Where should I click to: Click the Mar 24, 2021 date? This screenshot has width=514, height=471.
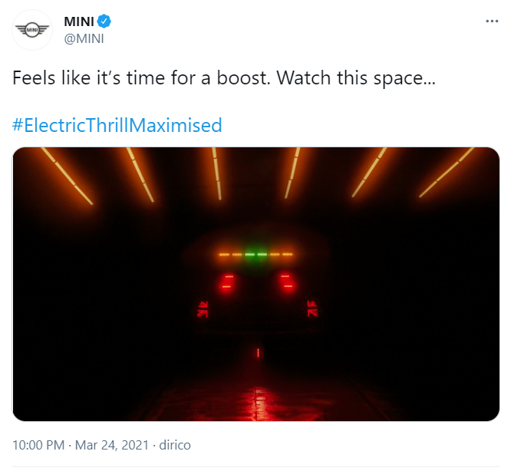(x=112, y=445)
